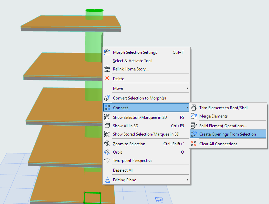The height and width of the screenshot is (204, 269).
Task: Select the green cylinder morph top
Action: (x=95, y=11)
